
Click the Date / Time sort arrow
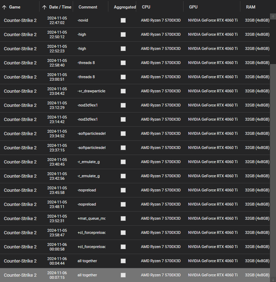(x=44, y=7)
